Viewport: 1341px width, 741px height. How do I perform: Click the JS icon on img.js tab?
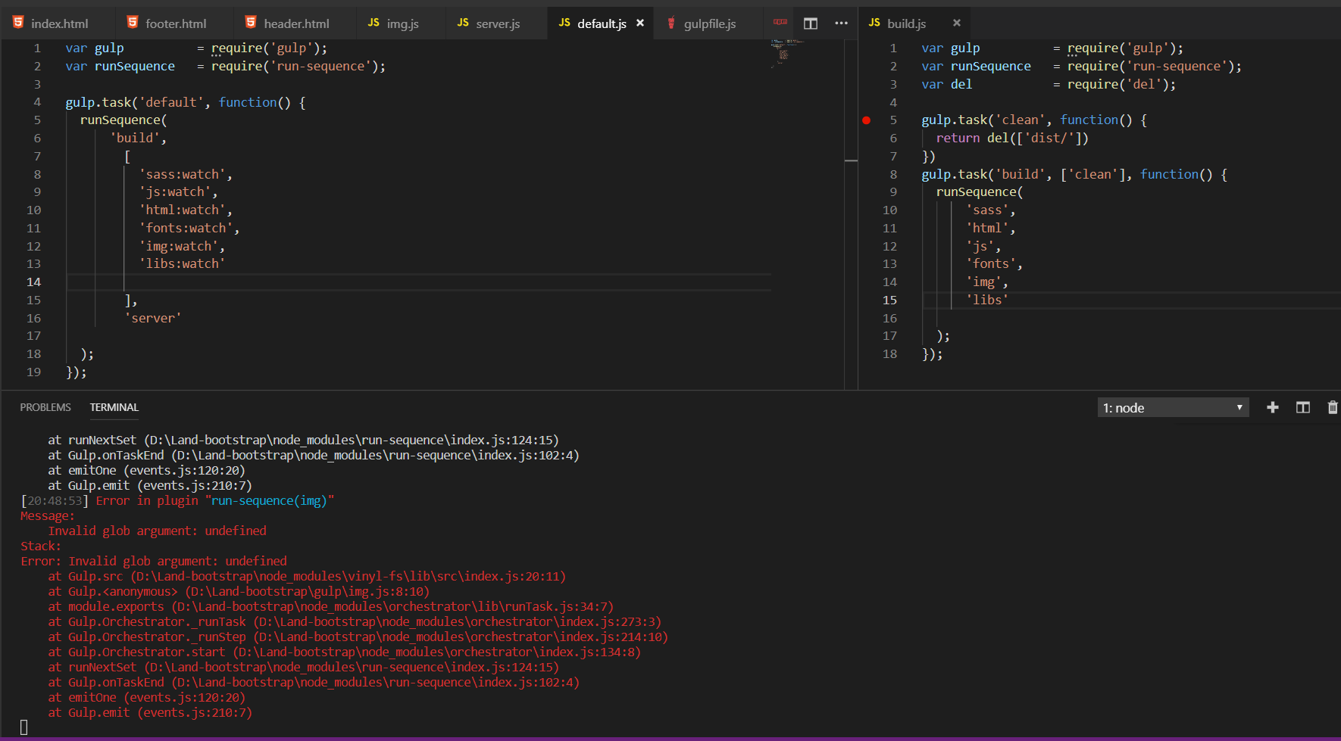[374, 23]
